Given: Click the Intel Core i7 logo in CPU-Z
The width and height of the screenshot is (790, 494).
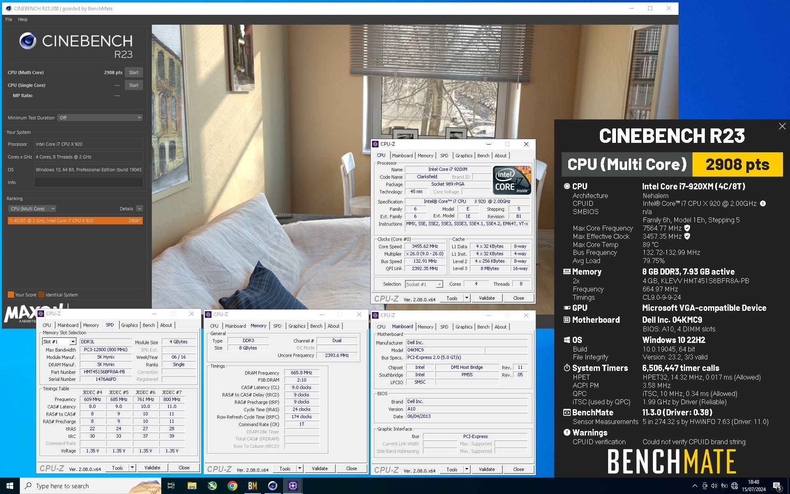Looking at the screenshot, I should (512, 180).
